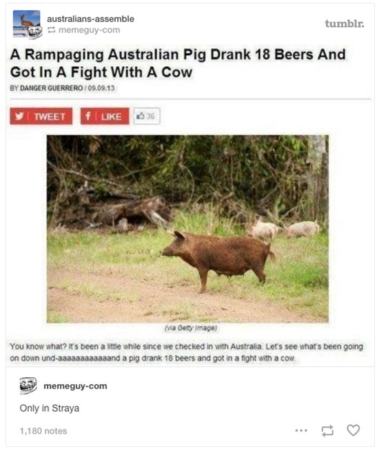The image size is (379, 451).
Task: Click the tumblr logo
Action: (345, 23)
